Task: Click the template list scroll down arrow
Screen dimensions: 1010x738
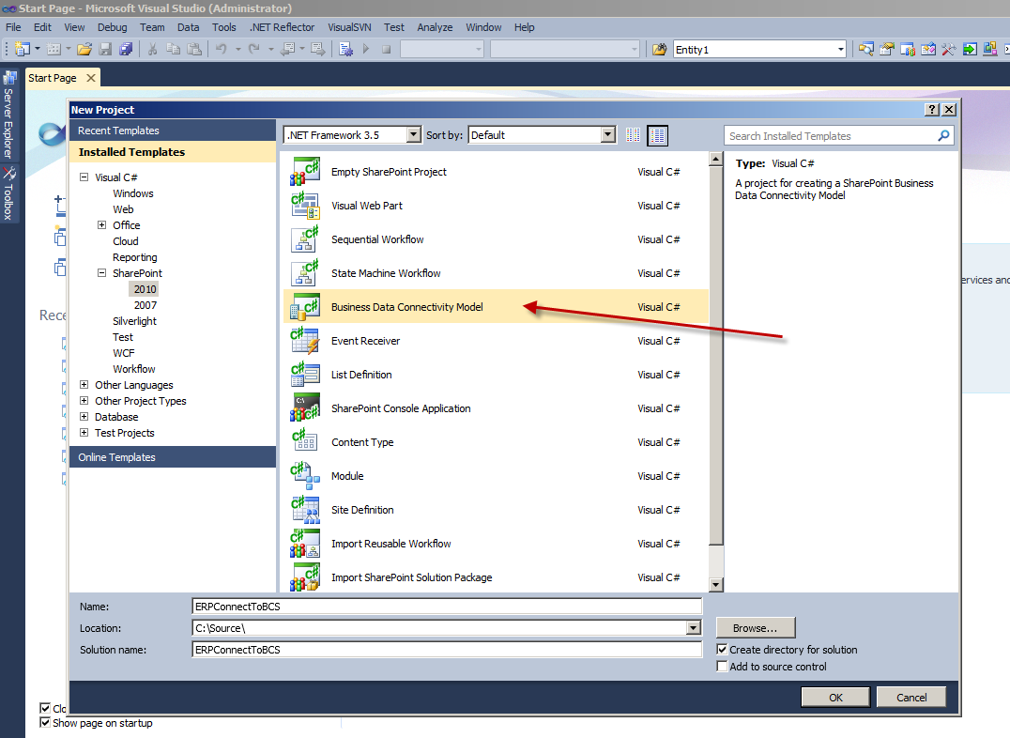Action: pyautogui.click(x=715, y=585)
